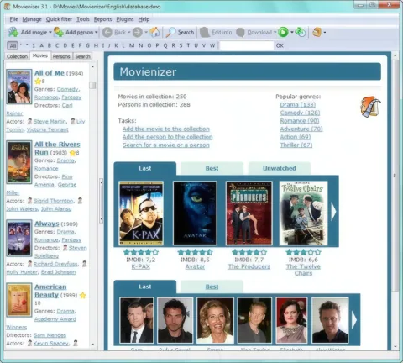Image resolution: width=403 pixels, height=363 pixels.
Task: Open the Add movie dropdown arrow
Action: point(50,33)
